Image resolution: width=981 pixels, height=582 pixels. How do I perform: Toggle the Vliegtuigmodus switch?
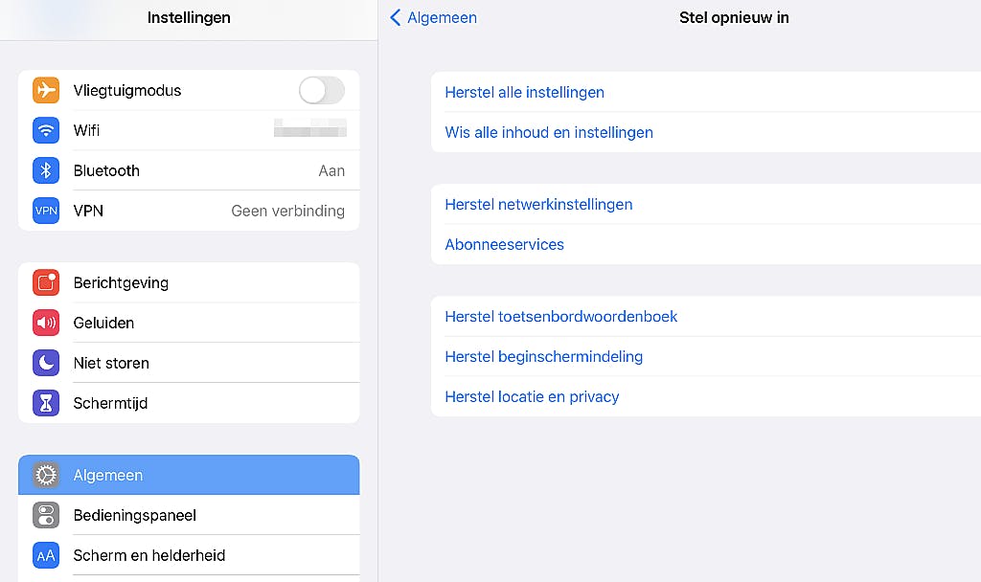pyautogui.click(x=321, y=91)
